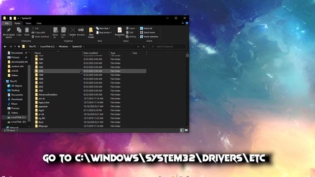Open the Easy access dropdown
The image size is (315, 177).
(x=104, y=32)
